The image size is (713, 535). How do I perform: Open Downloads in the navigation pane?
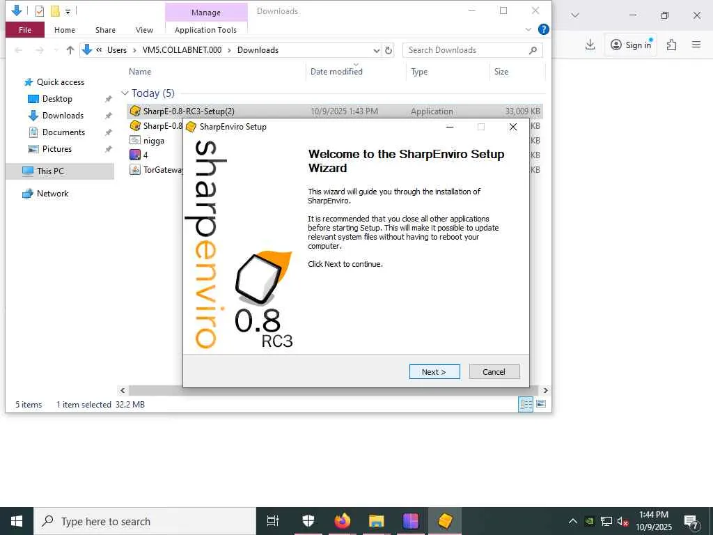(x=63, y=116)
